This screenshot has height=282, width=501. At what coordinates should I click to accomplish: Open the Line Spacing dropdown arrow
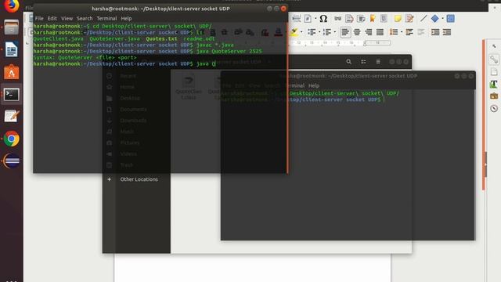coord(402,32)
